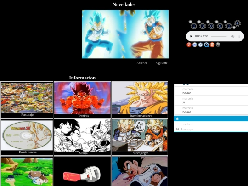Viewport: 248px width, 186px height.
Task: Mute the audio player volume
Action: tap(233, 36)
